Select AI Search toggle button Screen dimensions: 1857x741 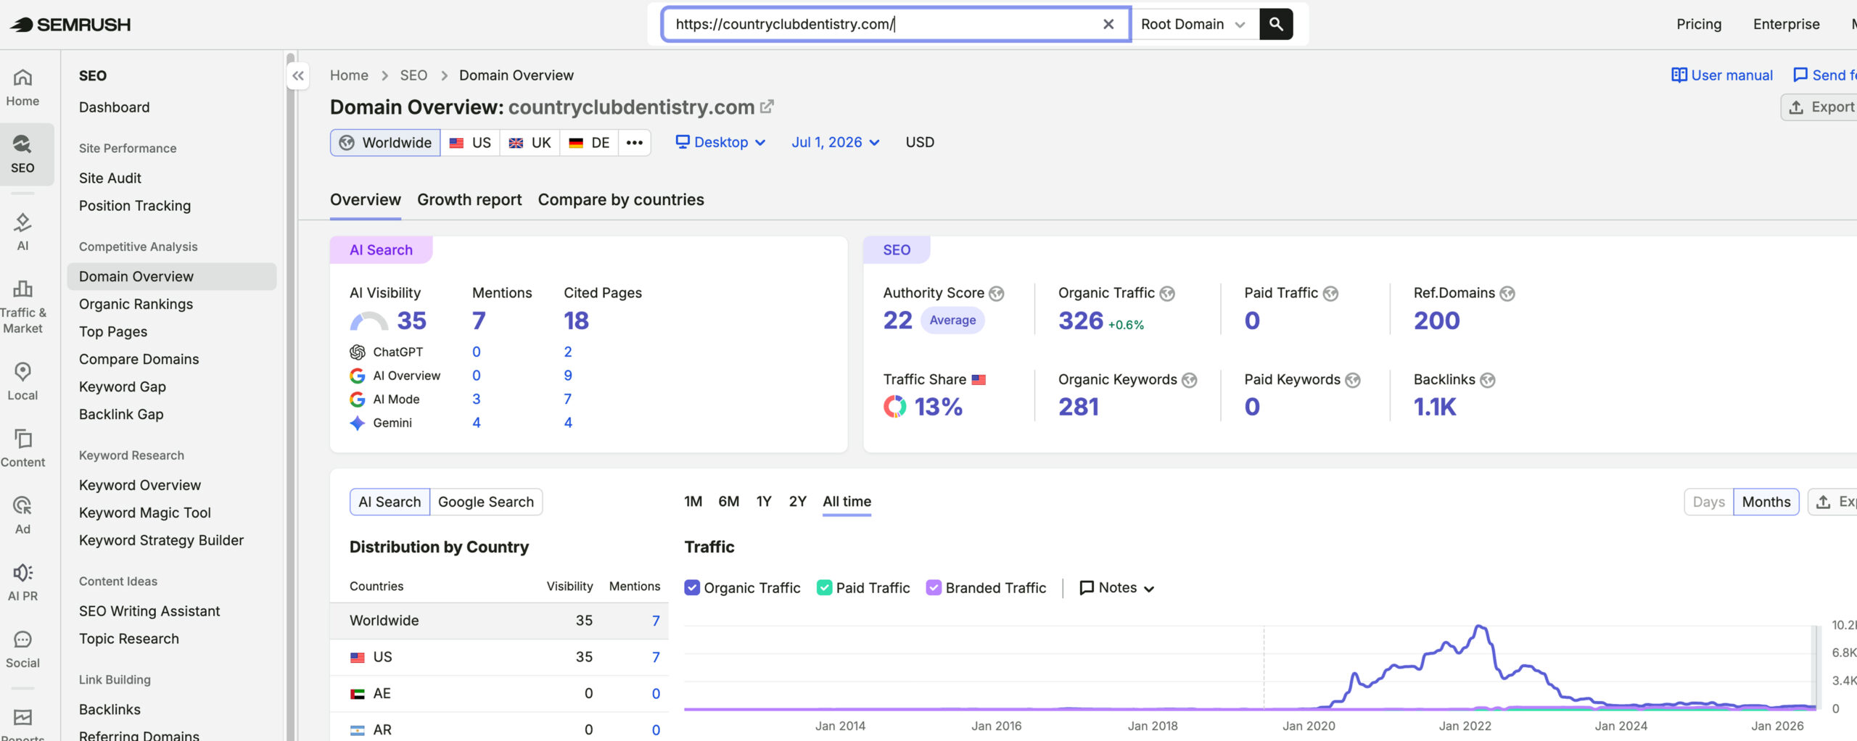(390, 502)
